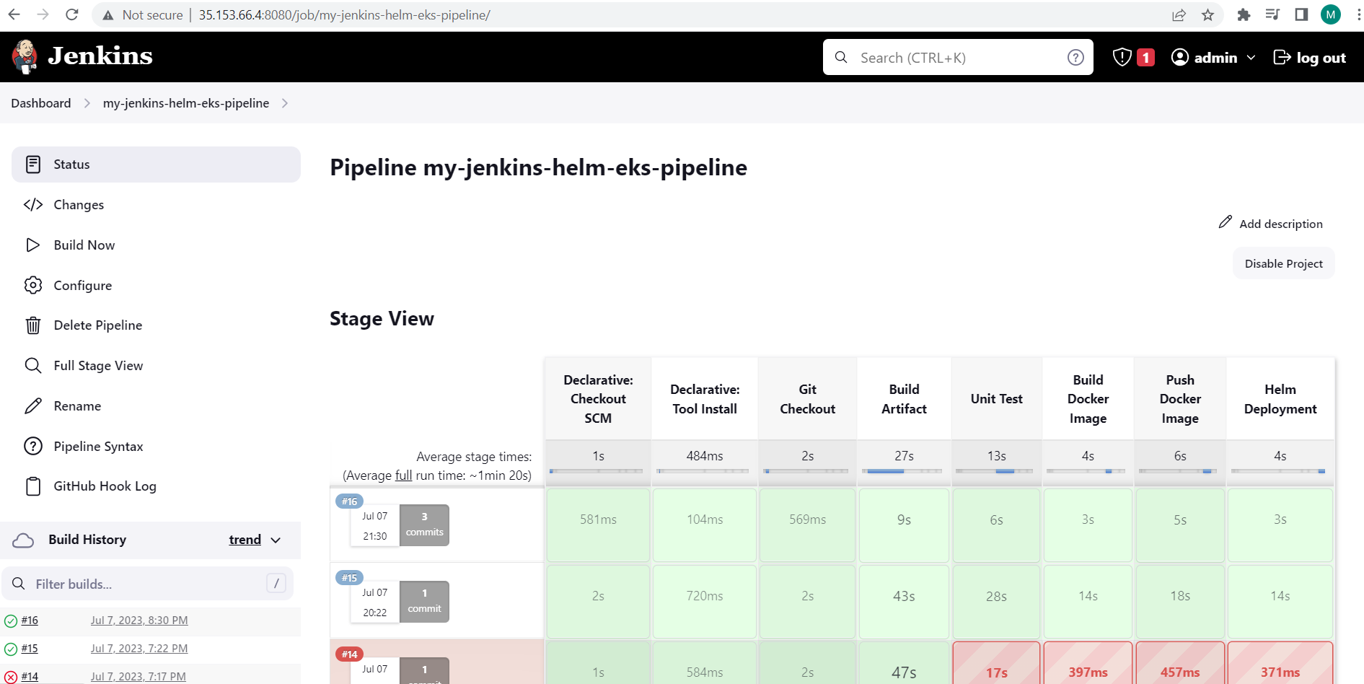The image size is (1364, 684).
Task: Open the Jul 7, 2023, 7:22 PM build link
Action: (x=139, y=649)
